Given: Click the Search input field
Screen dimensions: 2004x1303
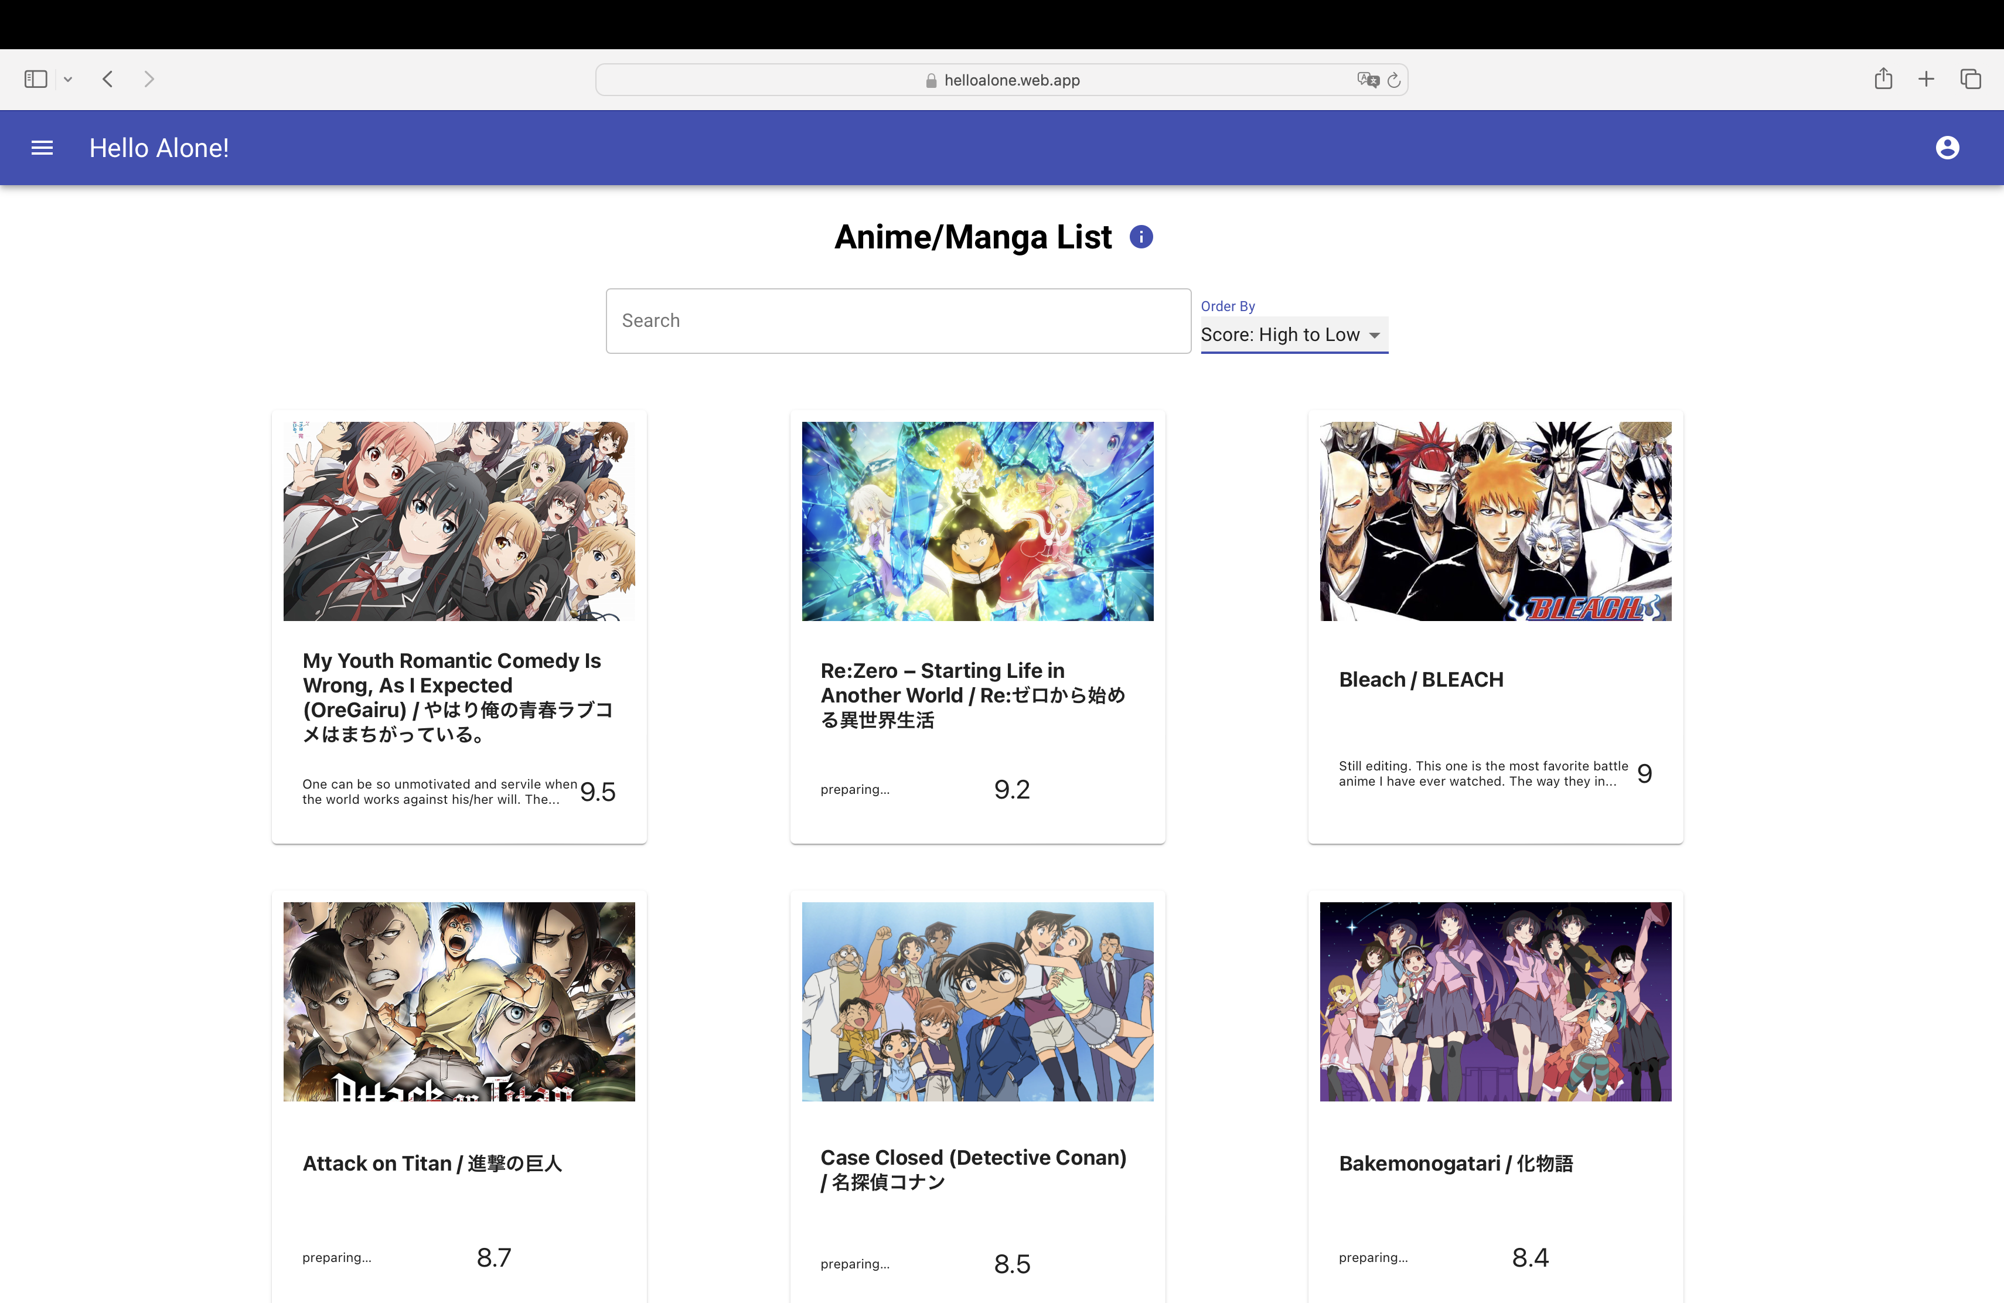Looking at the screenshot, I should coord(898,320).
